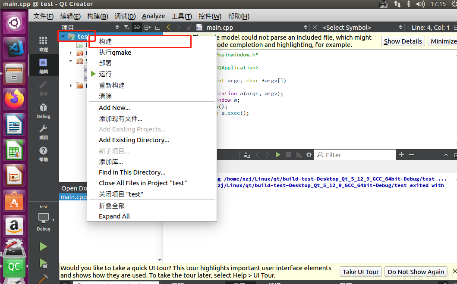
Task: Choose 清除 in context menu
Action: (151, 96)
